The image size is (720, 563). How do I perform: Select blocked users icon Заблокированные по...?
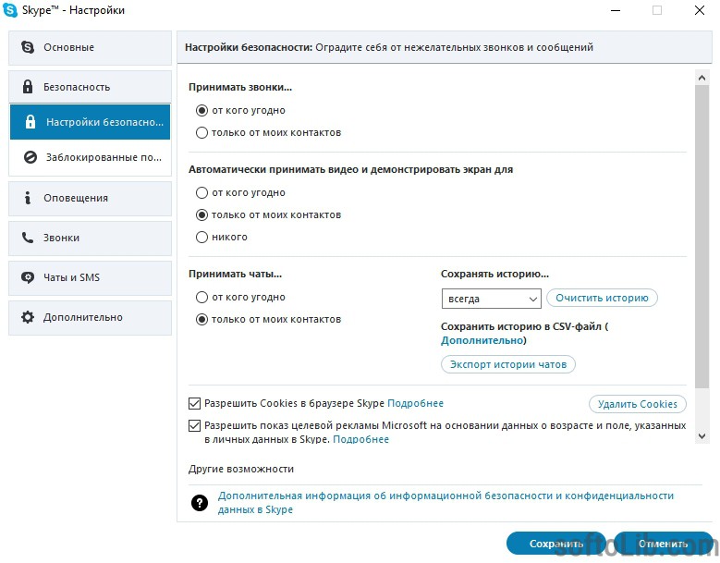[31, 157]
